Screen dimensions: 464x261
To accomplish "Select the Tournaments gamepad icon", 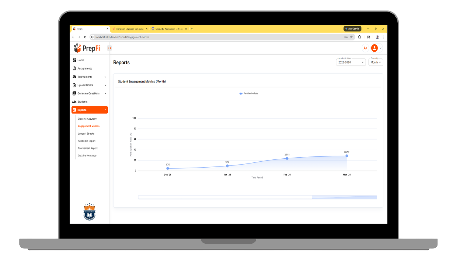I will [x=74, y=76].
